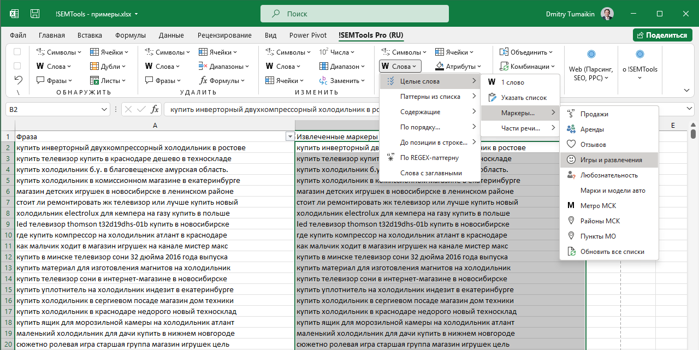Select the Аренды markers people icon
Screen dimensions: 699x350
click(571, 129)
